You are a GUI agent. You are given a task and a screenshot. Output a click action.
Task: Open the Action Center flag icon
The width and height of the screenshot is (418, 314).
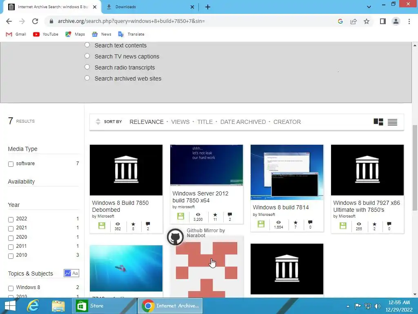(358, 306)
